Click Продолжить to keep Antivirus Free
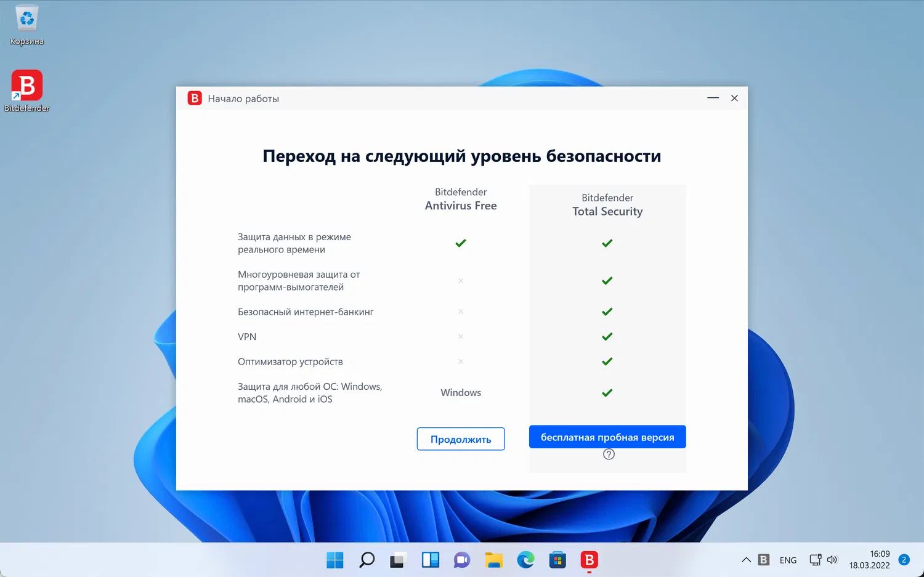The width and height of the screenshot is (924, 577). pyautogui.click(x=461, y=439)
